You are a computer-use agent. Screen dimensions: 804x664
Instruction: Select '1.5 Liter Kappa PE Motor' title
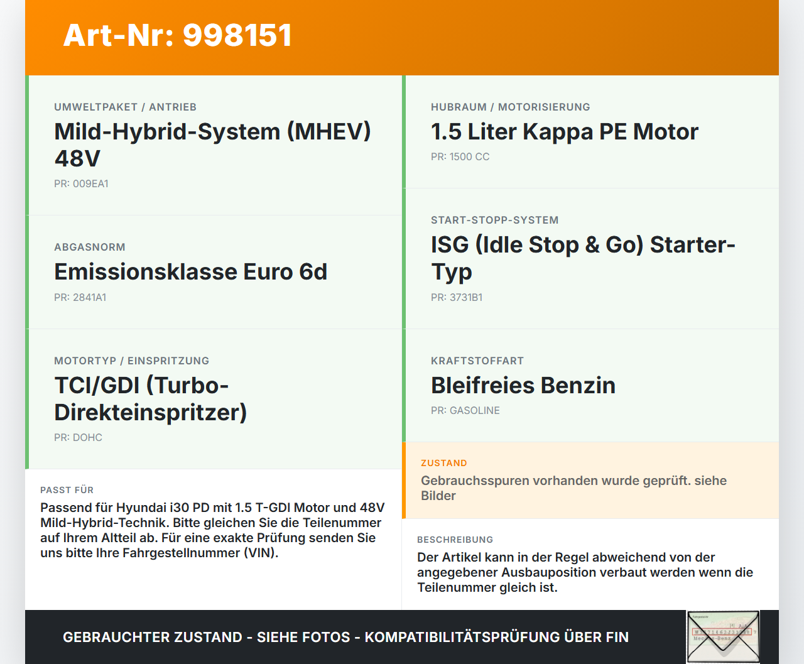(x=564, y=131)
